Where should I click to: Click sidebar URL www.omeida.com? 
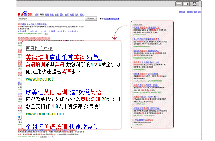(140, 35)
